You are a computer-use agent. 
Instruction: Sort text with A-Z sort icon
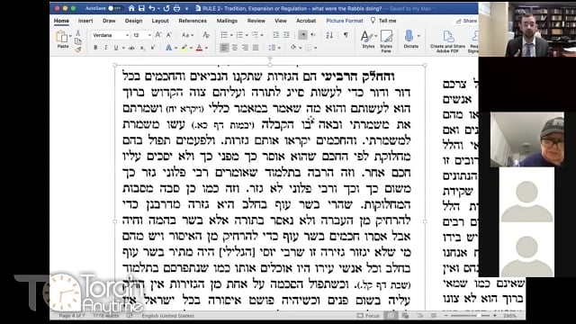coord(329,35)
